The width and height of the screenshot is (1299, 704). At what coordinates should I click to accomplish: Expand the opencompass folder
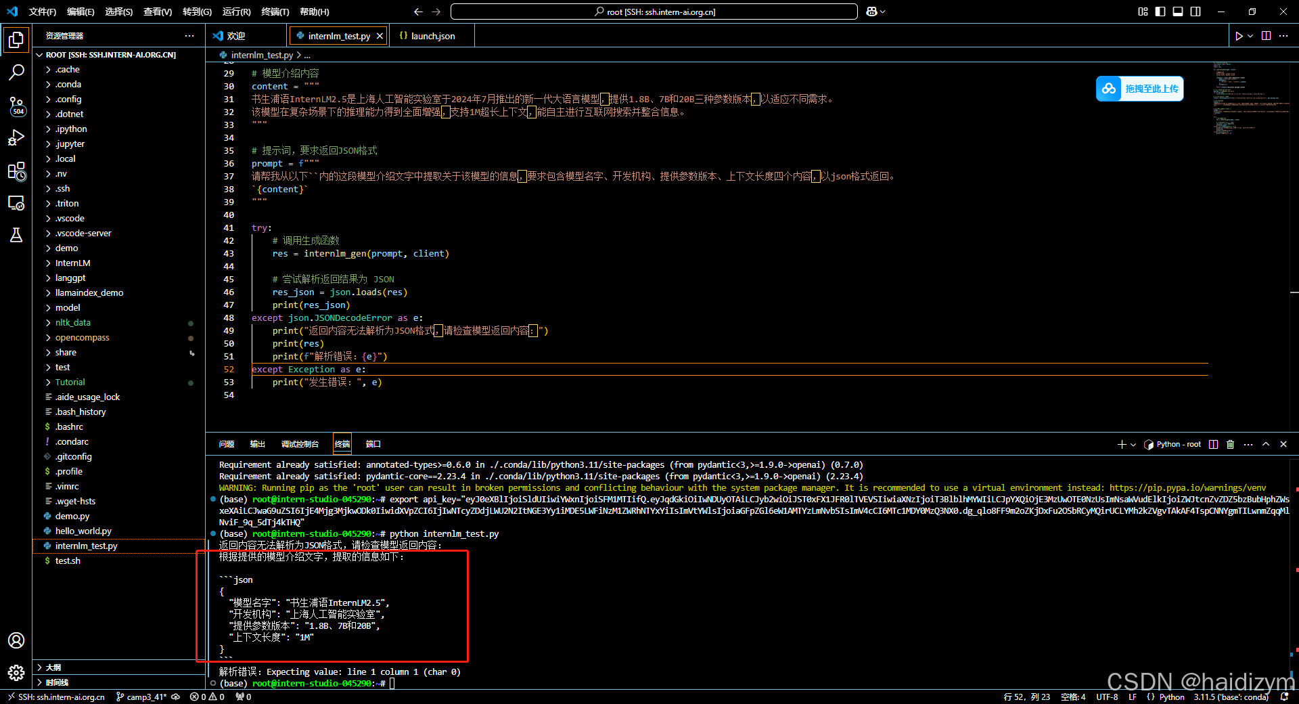[x=118, y=337]
